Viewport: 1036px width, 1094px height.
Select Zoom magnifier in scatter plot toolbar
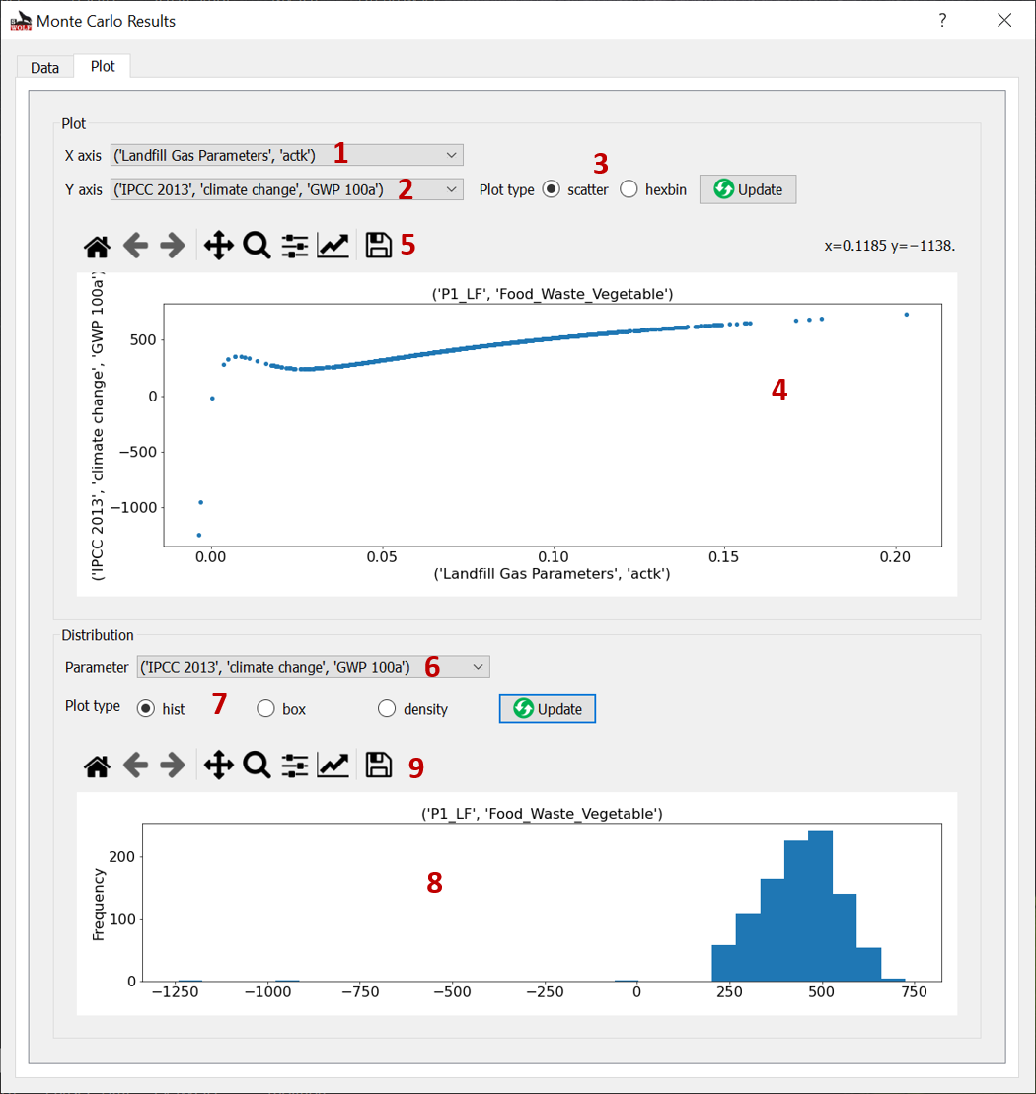tap(257, 246)
